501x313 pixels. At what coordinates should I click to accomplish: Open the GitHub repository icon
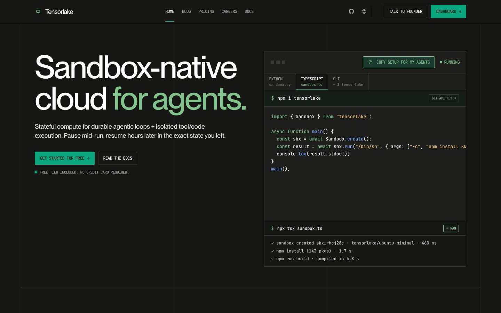351,11
